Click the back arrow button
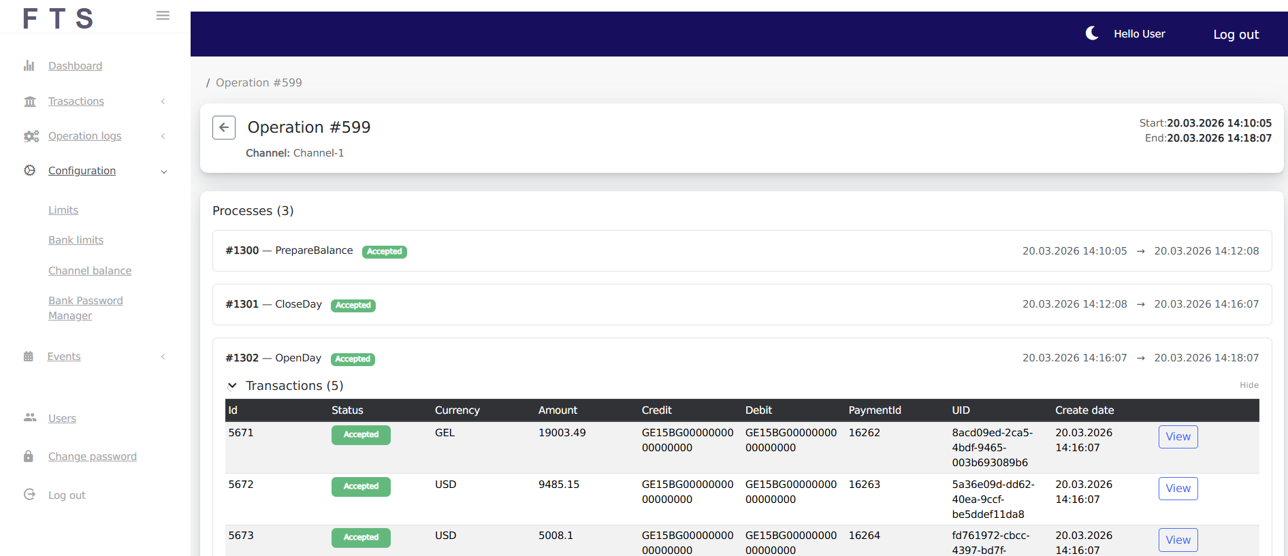 pos(224,127)
